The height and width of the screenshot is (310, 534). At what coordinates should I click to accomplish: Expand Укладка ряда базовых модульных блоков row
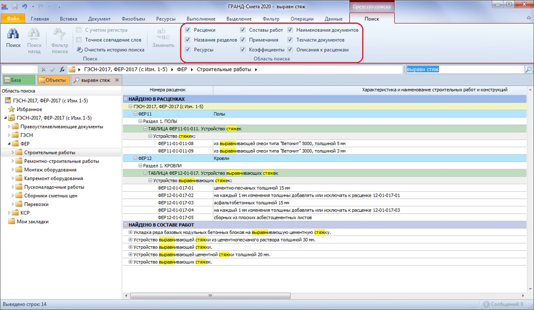click(x=130, y=232)
